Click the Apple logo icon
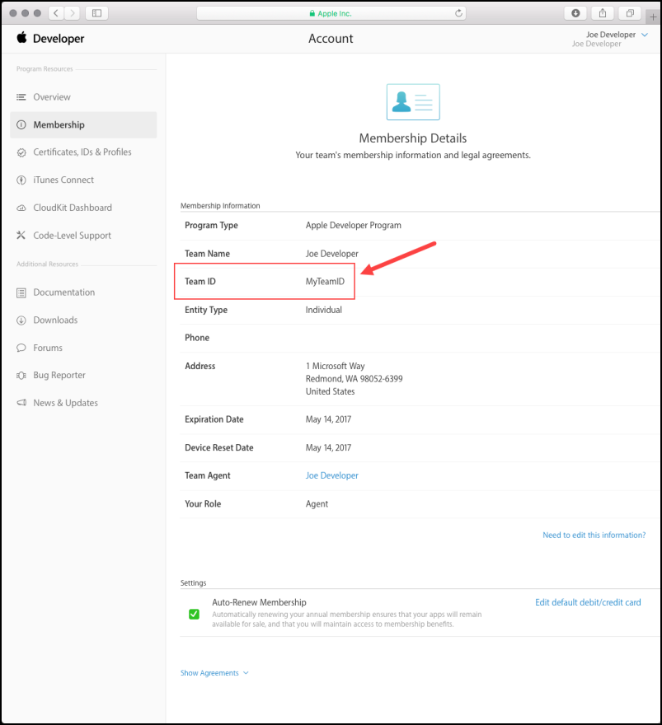662x725 pixels. 21,37
